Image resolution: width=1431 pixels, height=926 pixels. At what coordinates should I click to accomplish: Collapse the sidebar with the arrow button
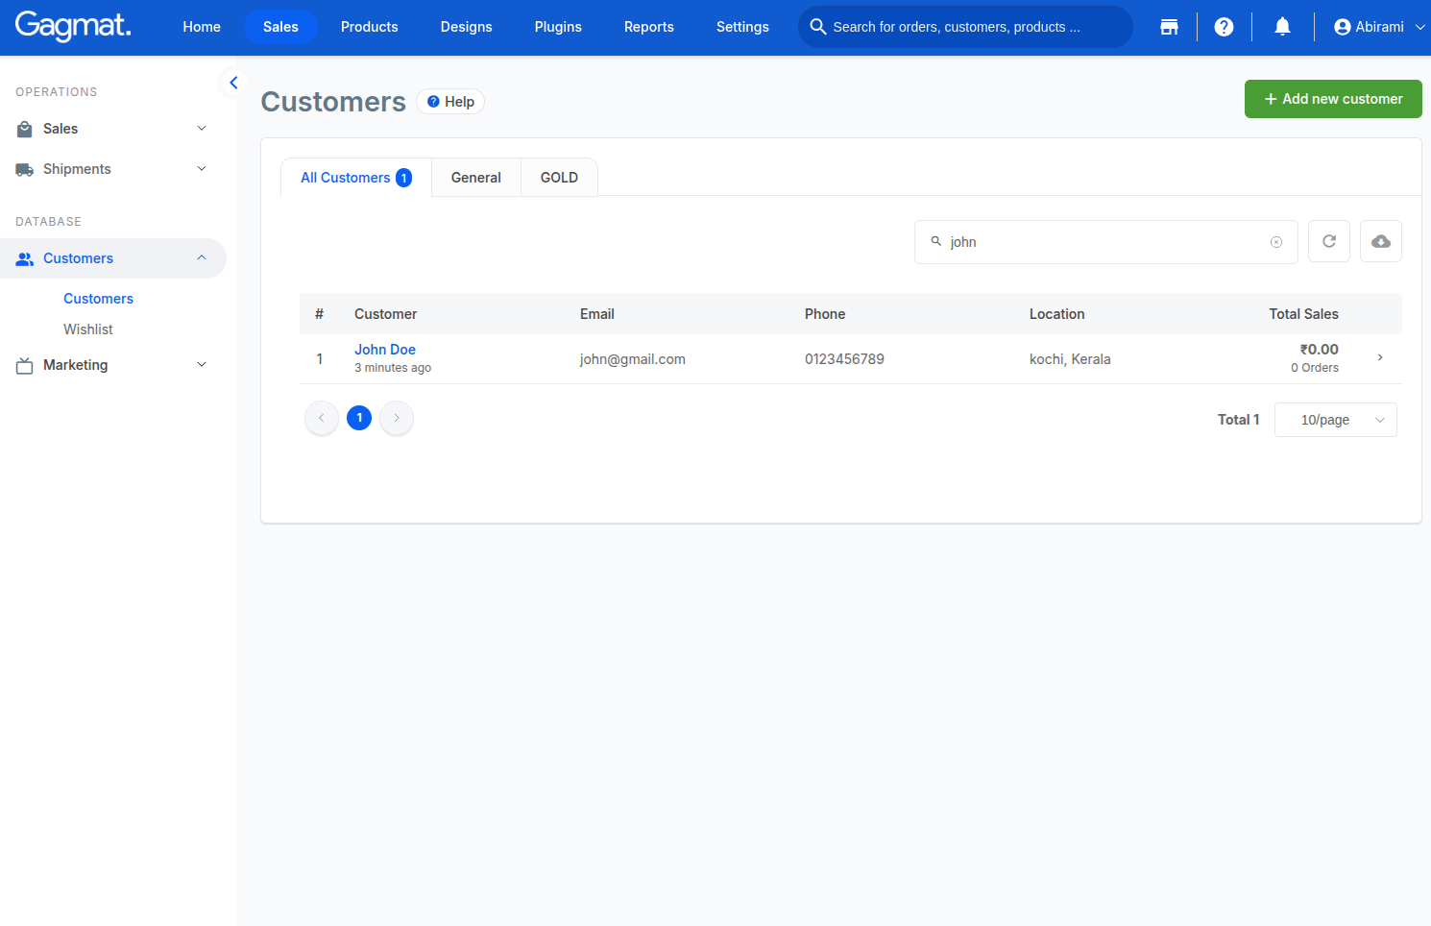point(233,83)
